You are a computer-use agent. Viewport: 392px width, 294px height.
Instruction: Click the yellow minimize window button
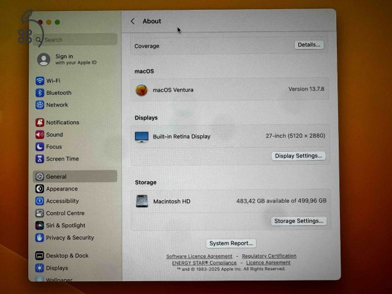tap(49, 22)
